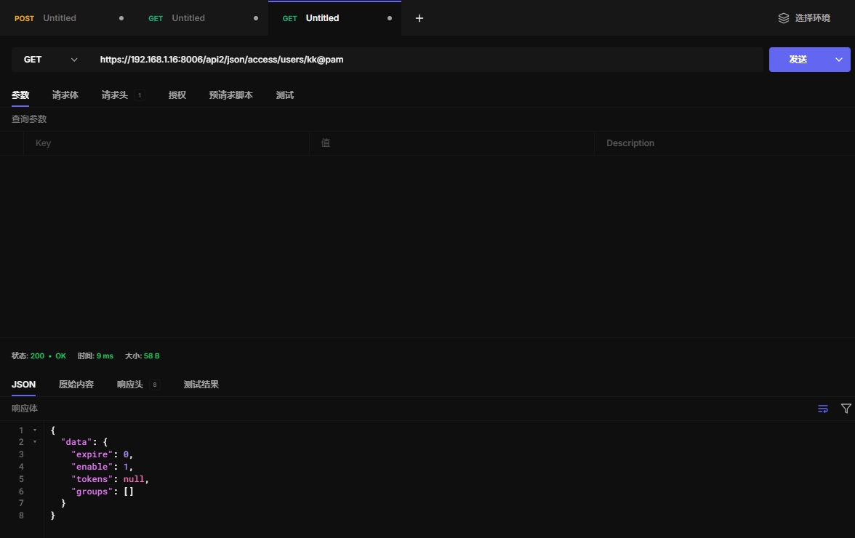Toggle word wrap icon in response body

coord(823,409)
